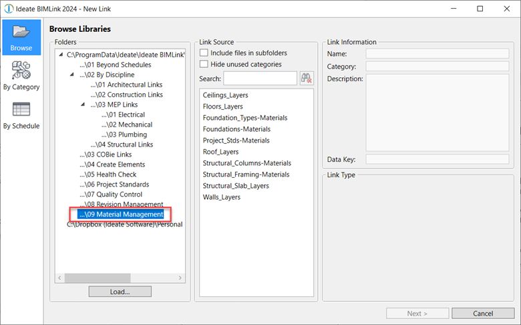Screen dimensions: 521x325
Task: Click the Ideate BIMLink app icon in title bar
Action: pos(9,9)
